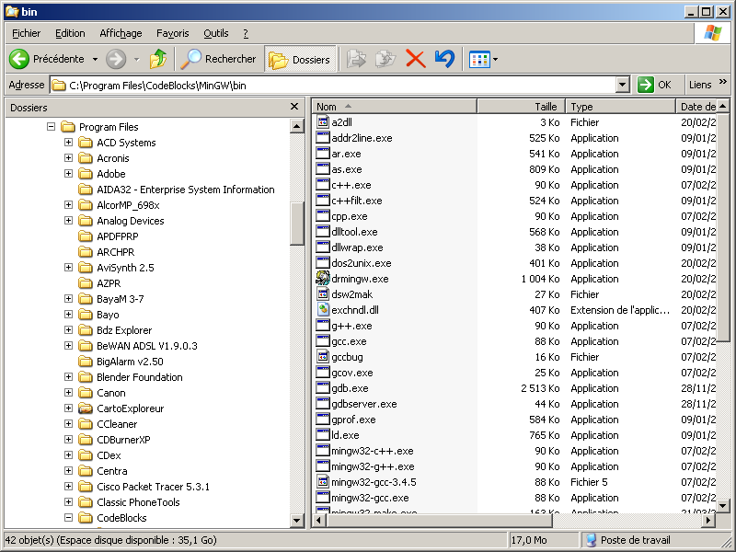The image size is (736, 552).
Task: Open forward history dropdown arrow
Action: [136, 60]
